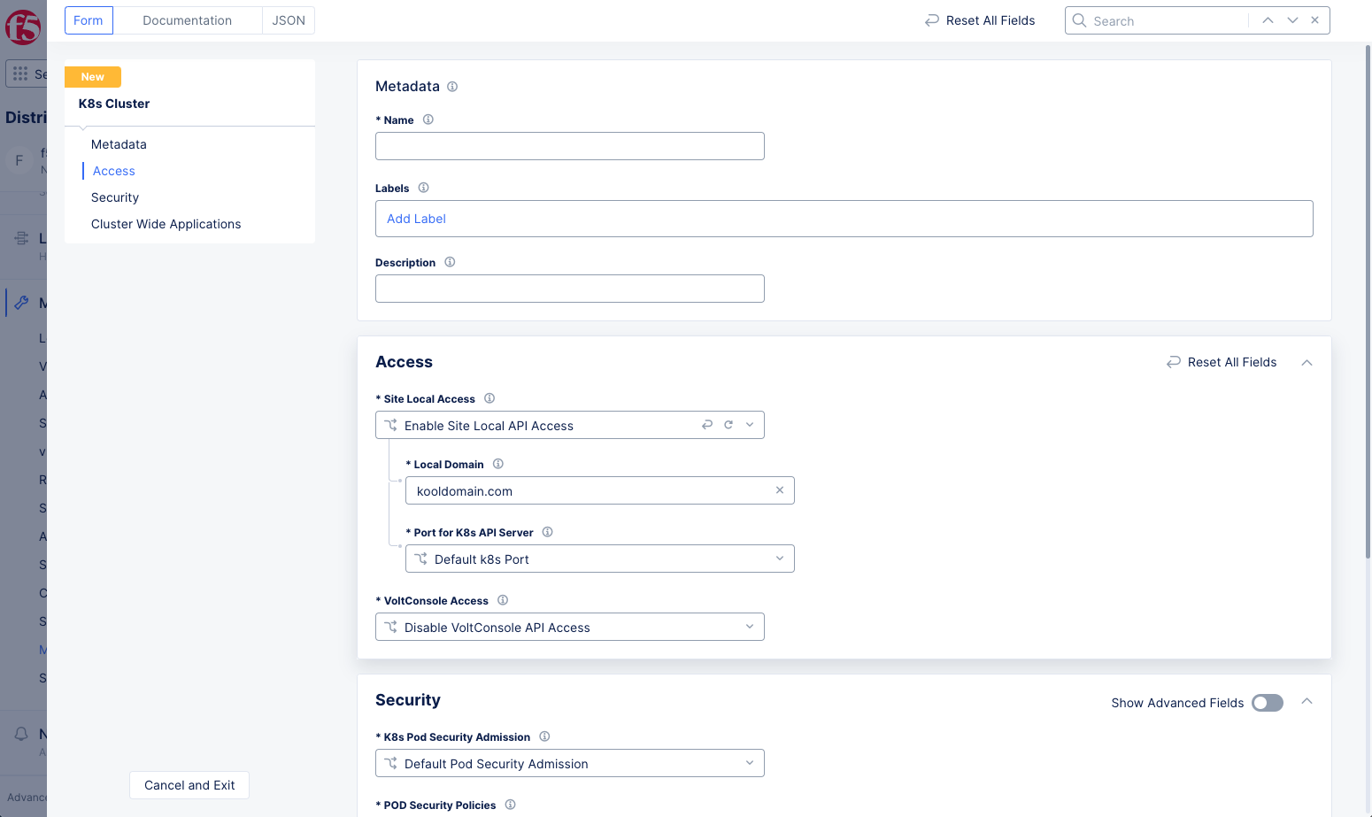Click the info icon beside VoltConsole Access
Viewport: 1372px width, 817px height.
pos(503,600)
